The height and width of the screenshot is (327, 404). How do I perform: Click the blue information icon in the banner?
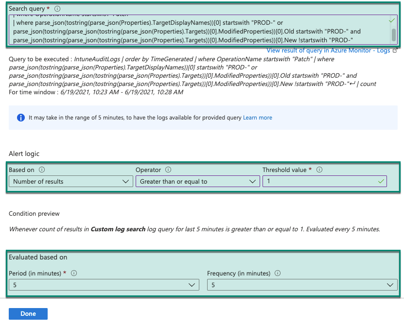(x=21, y=118)
